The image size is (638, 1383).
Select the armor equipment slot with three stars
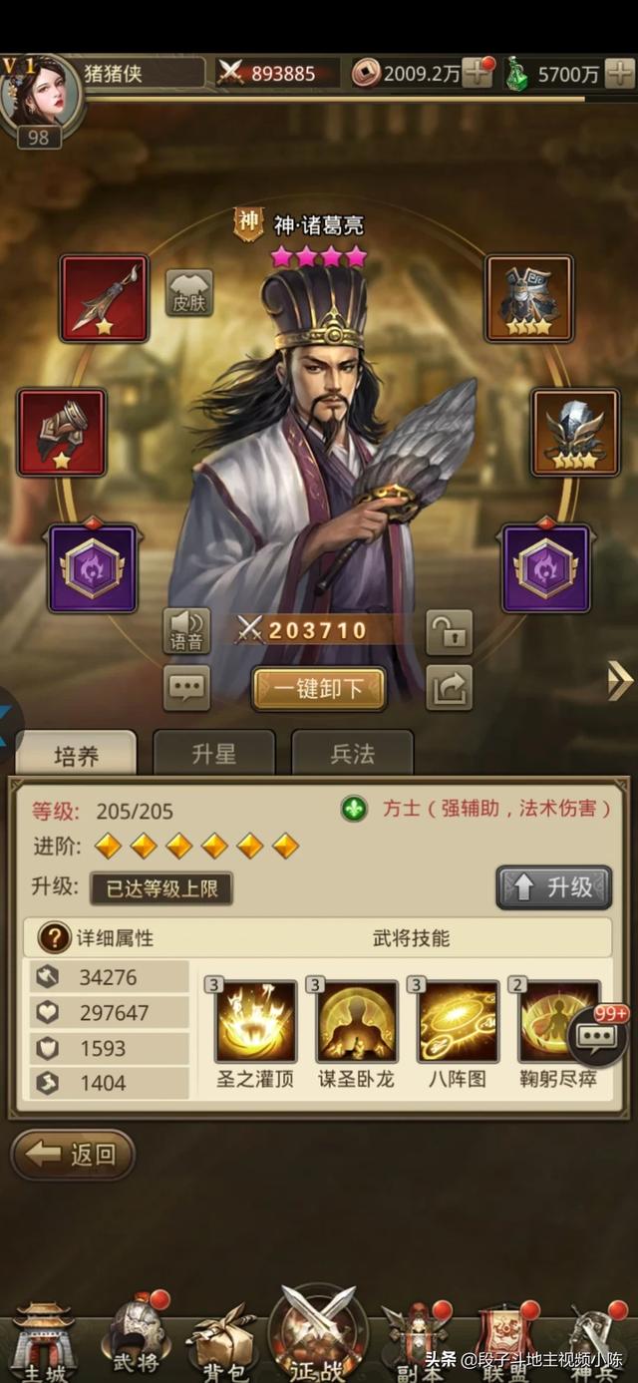point(529,298)
